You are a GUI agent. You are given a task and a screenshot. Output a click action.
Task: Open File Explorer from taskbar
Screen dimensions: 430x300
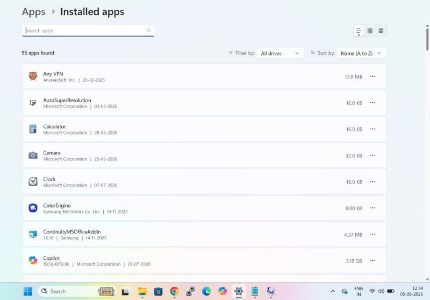tap(142, 292)
